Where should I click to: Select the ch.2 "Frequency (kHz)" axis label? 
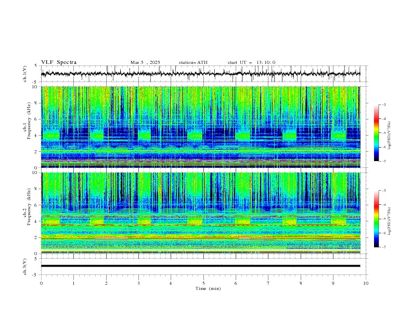point(29,207)
